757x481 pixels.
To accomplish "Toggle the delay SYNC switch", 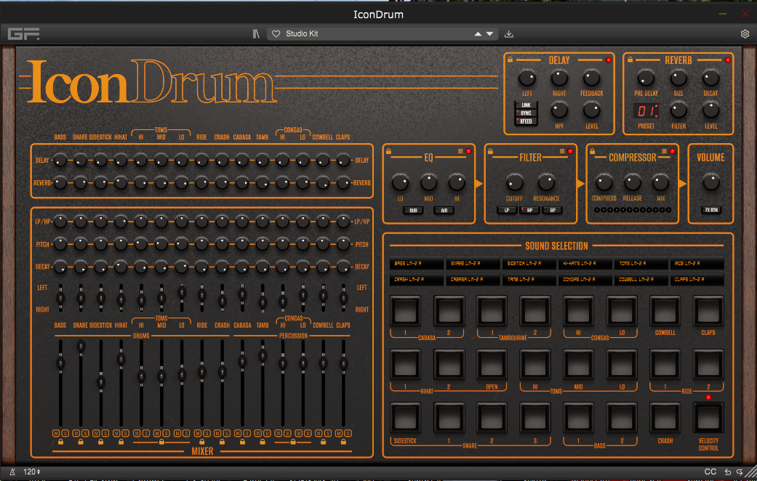I will [x=526, y=113].
